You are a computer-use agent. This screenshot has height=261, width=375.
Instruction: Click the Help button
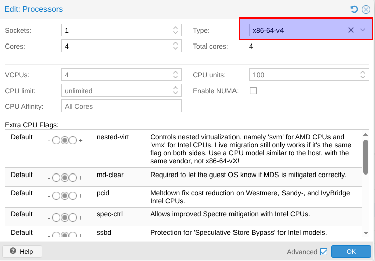[x=22, y=251]
